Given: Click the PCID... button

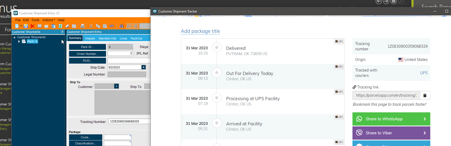Looking at the screenshot, I should click(87, 61).
